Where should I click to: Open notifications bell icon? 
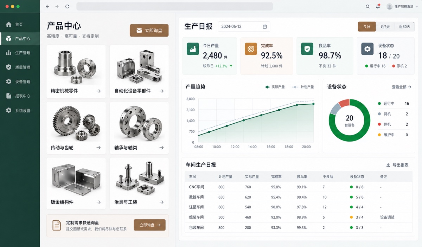click(378, 6)
